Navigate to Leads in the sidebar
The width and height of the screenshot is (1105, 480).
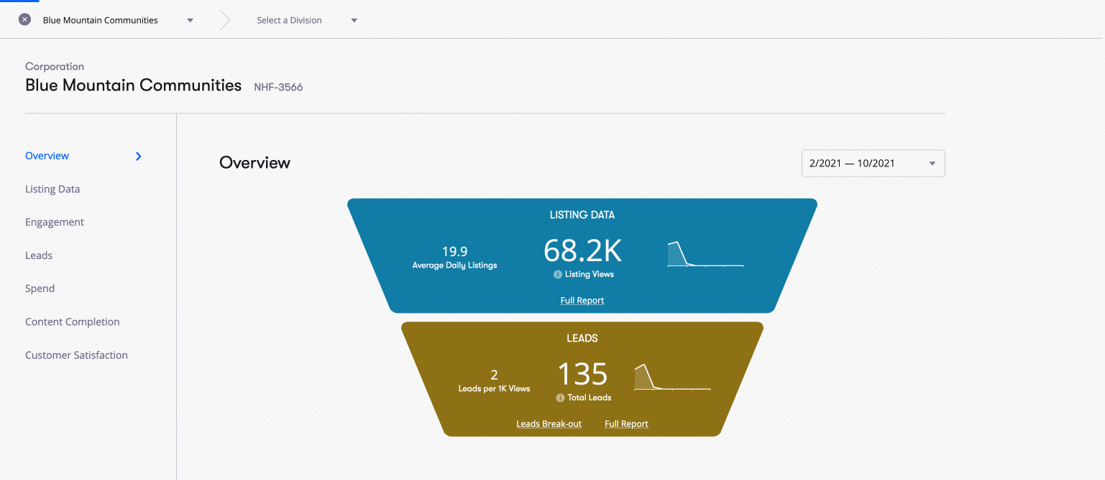(x=39, y=255)
